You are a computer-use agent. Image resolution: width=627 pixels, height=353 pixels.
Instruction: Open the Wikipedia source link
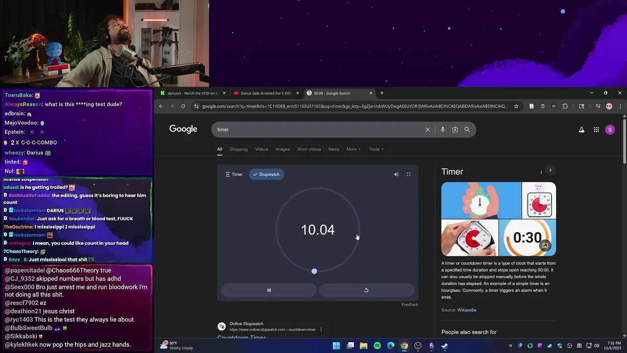click(x=466, y=310)
